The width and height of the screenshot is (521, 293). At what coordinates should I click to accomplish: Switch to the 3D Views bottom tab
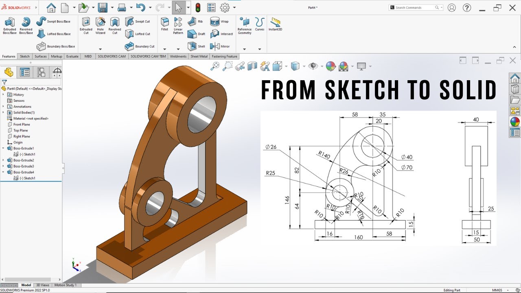click(x=43, y=285)
